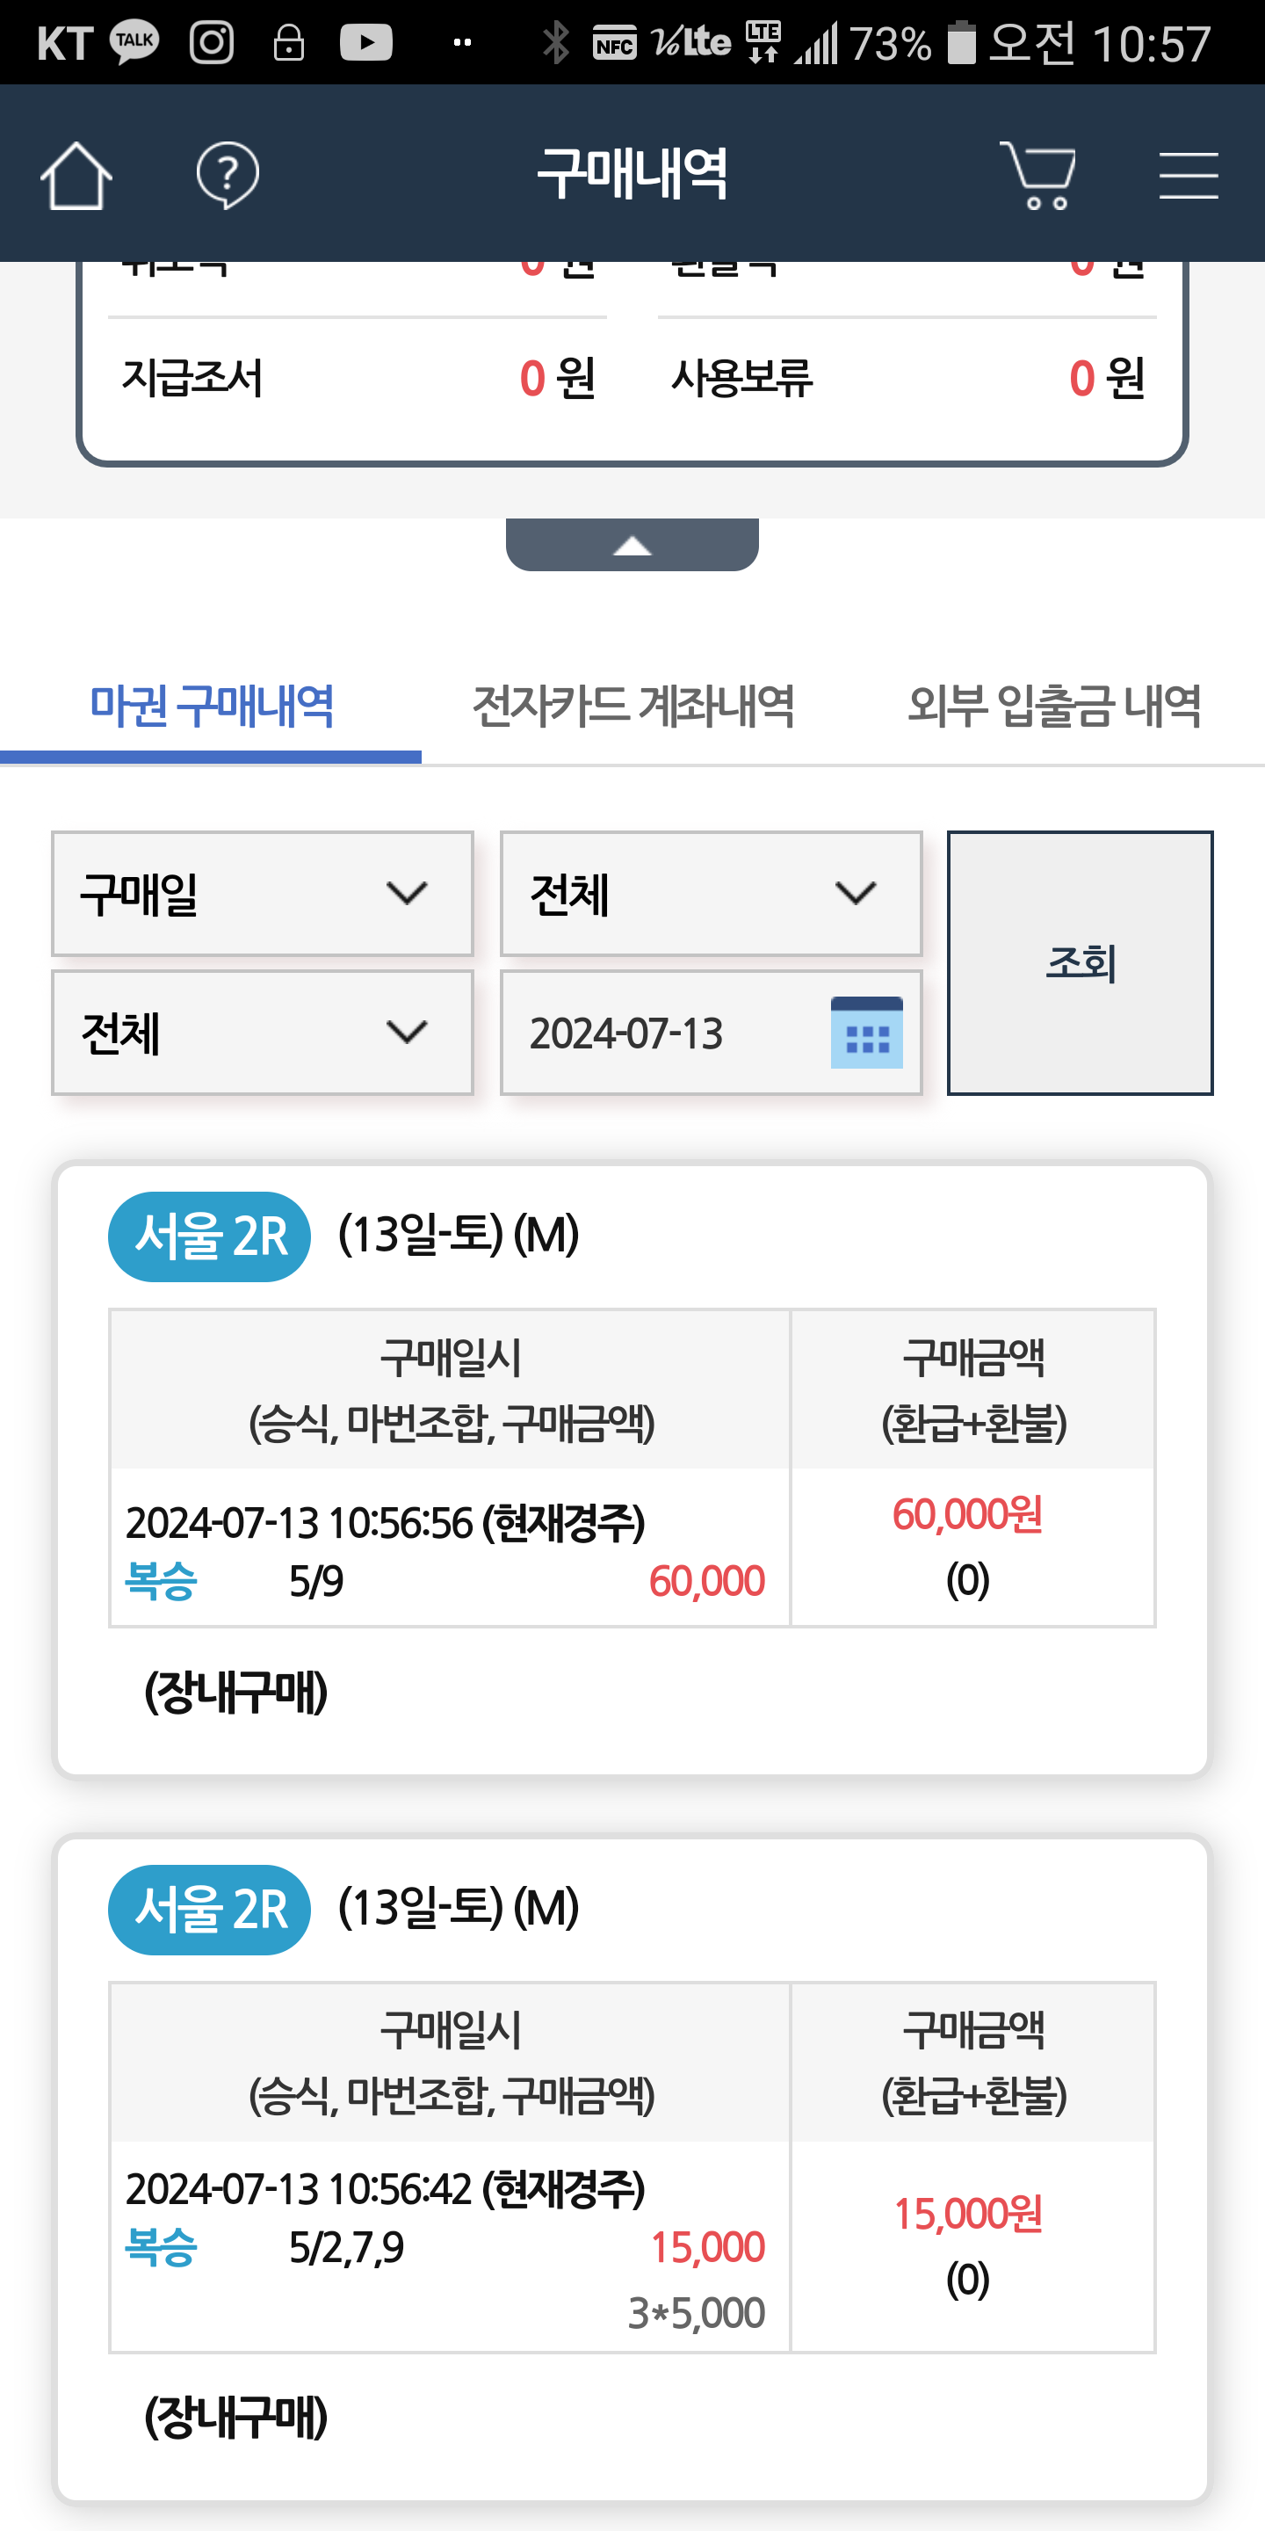Screen dimensions: 1265x2531
Task: Open the hamburger menu
Action: 1188,176
